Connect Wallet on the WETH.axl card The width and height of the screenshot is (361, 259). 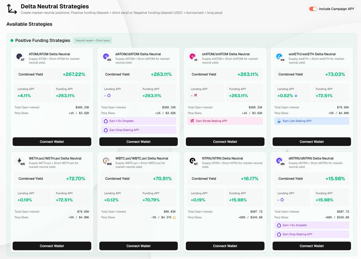52,246
